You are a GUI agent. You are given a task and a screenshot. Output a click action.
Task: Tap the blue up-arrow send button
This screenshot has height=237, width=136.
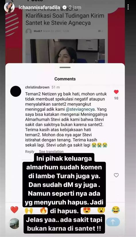113,222
